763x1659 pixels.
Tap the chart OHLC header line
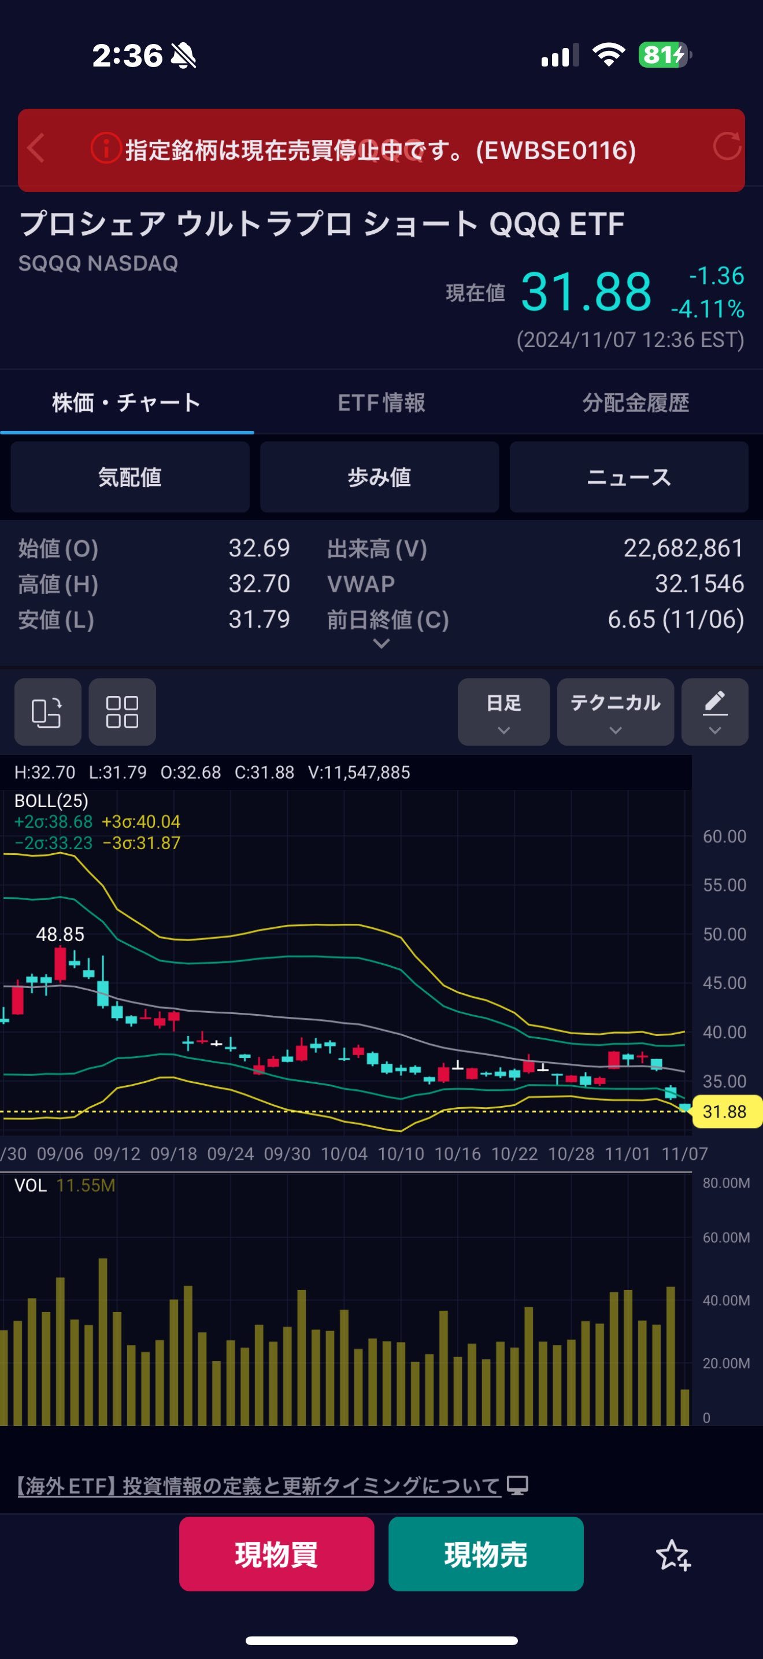click(x=212, y=772)
